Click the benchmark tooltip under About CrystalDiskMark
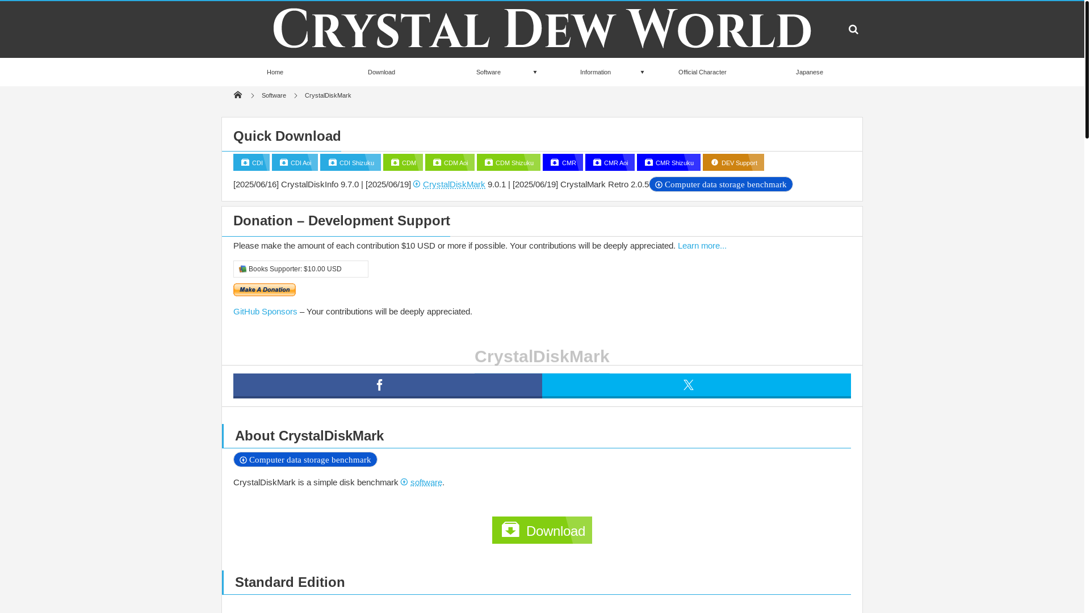This screenshot has height=613, width=1090. (305, 460)
